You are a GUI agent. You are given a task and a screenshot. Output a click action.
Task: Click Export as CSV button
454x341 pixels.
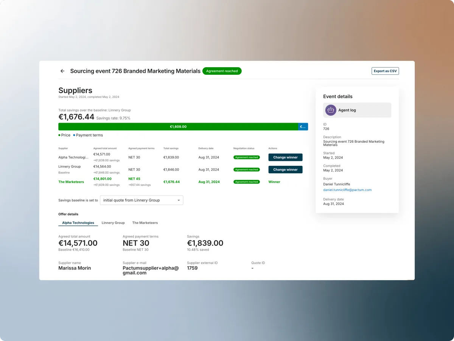pos(385,71)
